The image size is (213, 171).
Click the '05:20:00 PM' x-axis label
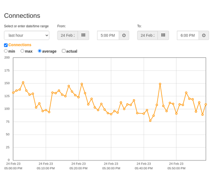78,168
